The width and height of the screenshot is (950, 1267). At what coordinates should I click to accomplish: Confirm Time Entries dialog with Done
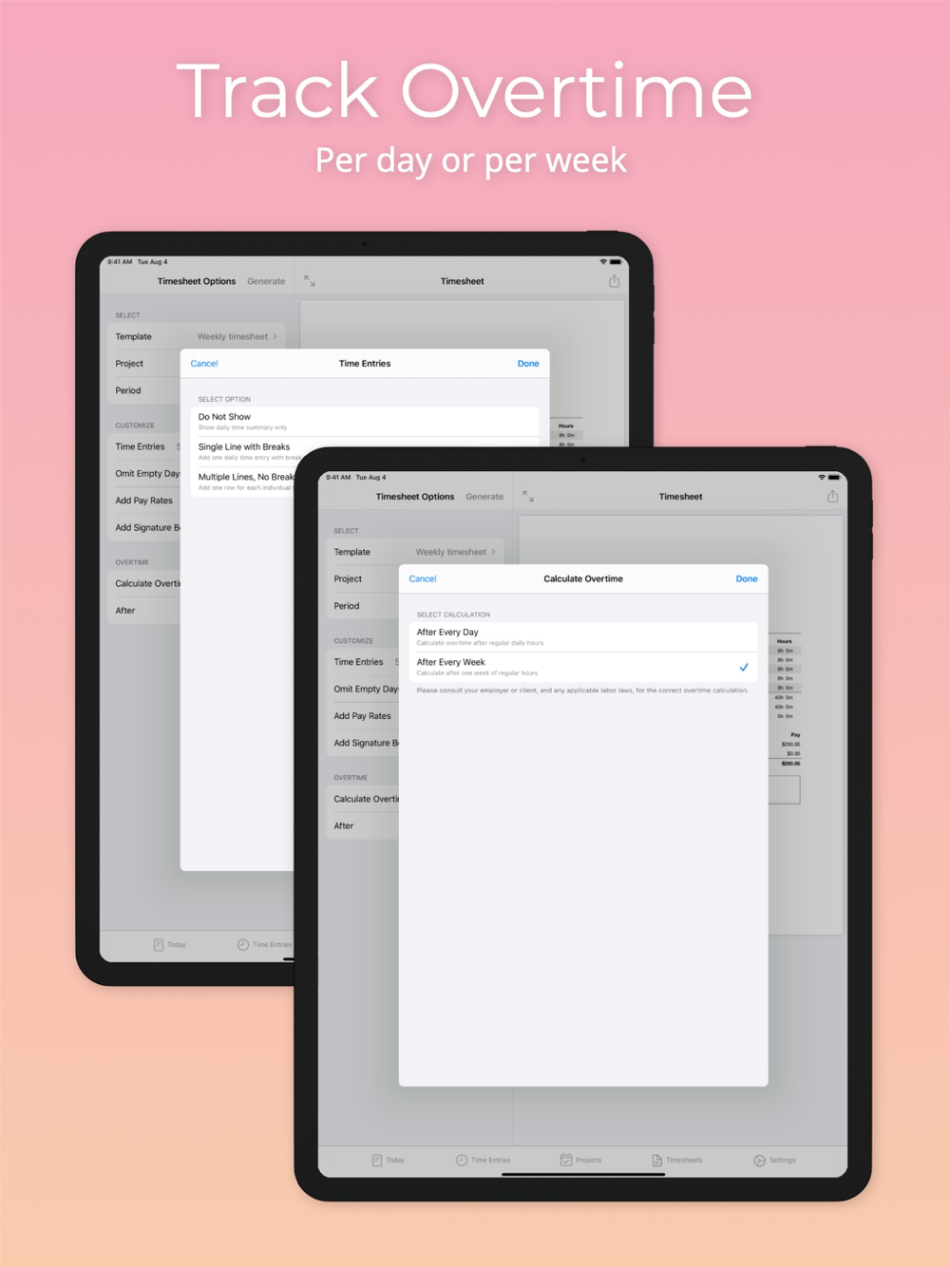click(x=528, y=364)
